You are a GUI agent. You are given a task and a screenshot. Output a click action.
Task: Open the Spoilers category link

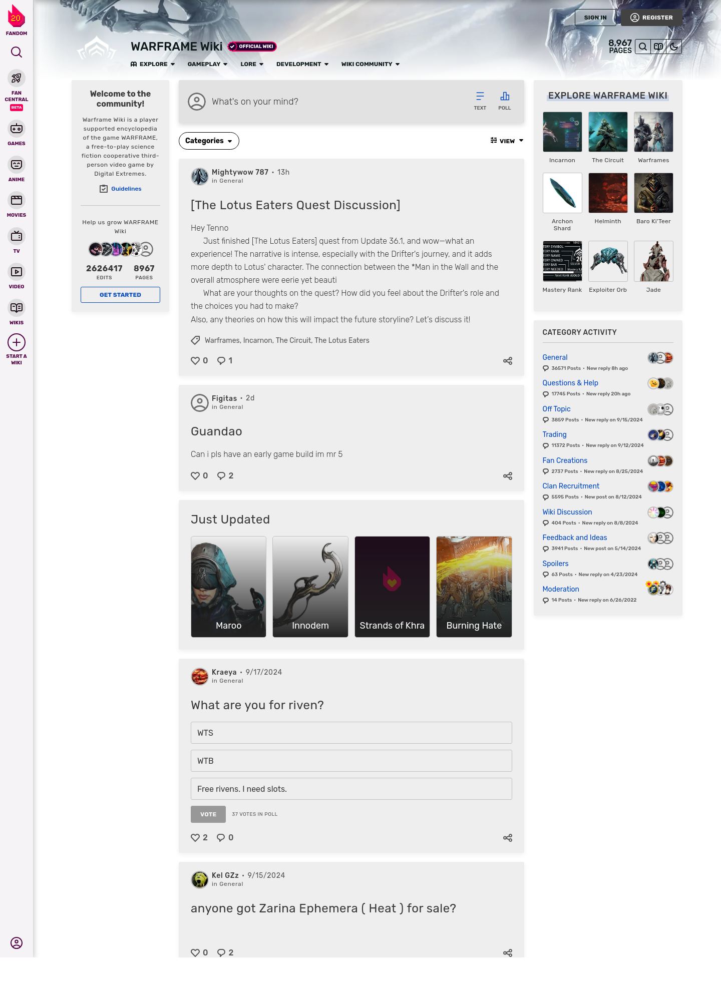tap(555, 564)
